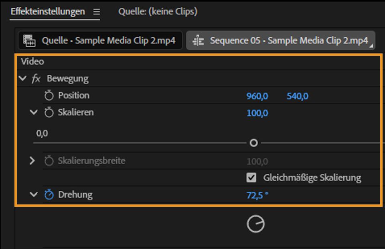Click the Skalierungsbreite stopwatch icon
The image size is (385, 249).
coord(50,161)
